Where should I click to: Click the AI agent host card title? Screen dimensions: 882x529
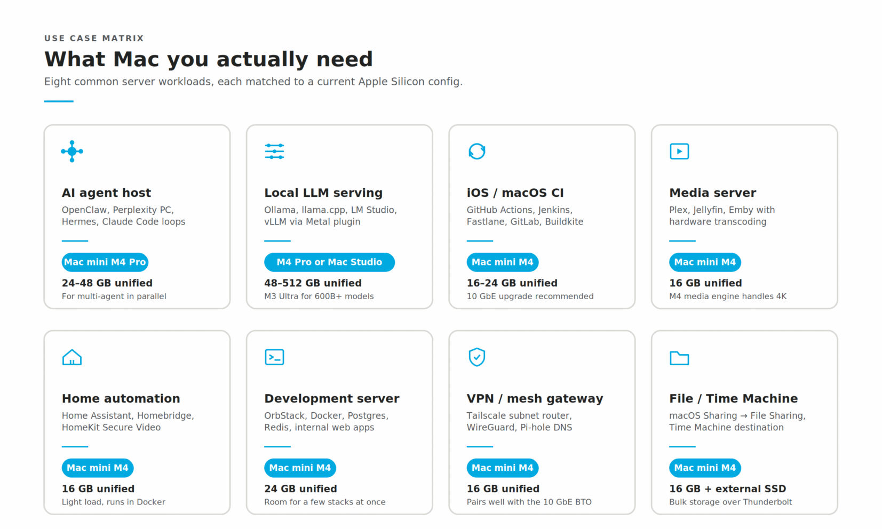pos(106,193)
